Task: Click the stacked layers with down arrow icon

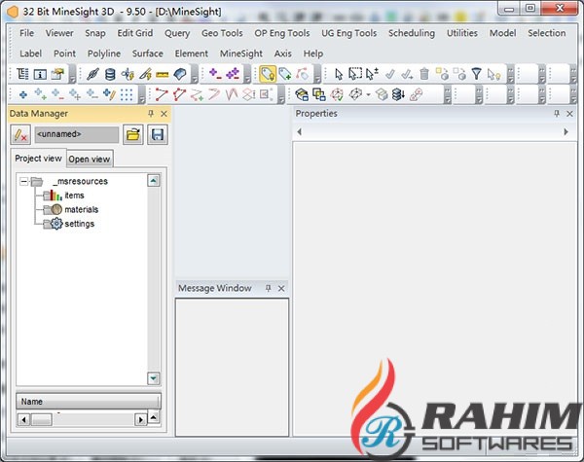Action: pyautogui.click(x=398, y=94)
